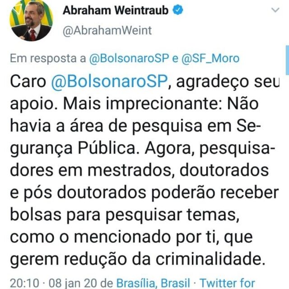
Task: Click the 20:10 tweet time
Action: click(24, 283)
